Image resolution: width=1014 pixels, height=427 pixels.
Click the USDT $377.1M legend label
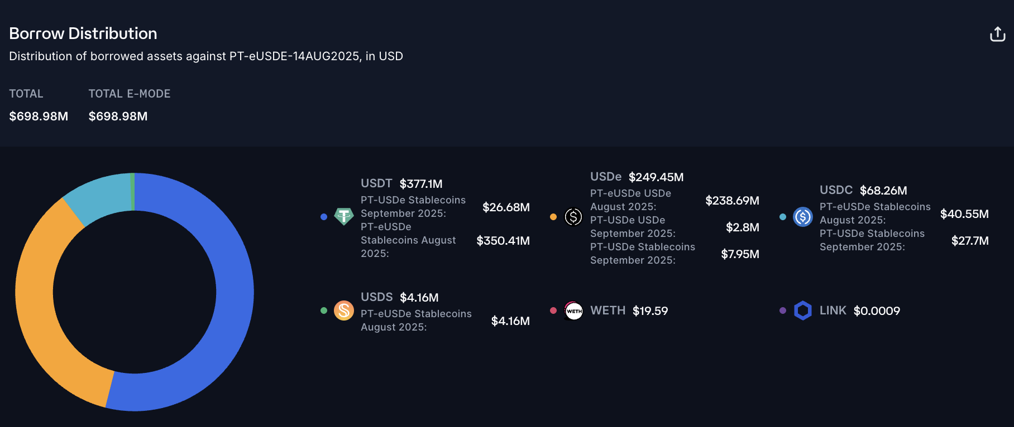(401, 183)
